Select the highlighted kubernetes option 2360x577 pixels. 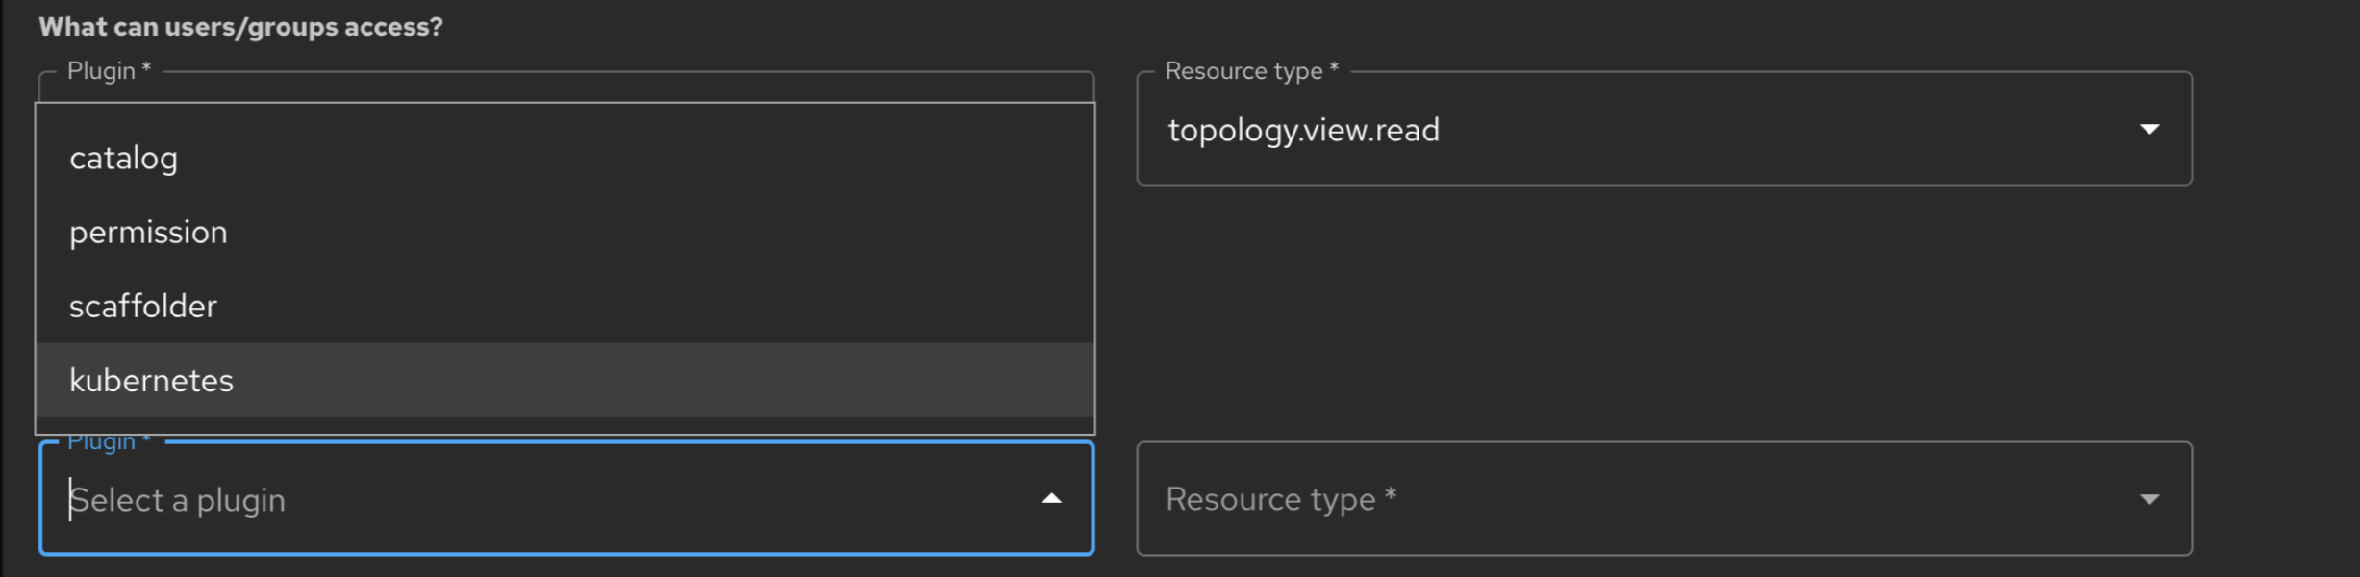151,380
